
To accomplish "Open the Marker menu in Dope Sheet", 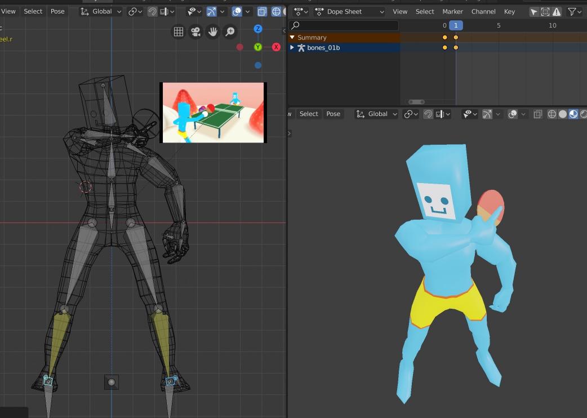I will 452,11.
